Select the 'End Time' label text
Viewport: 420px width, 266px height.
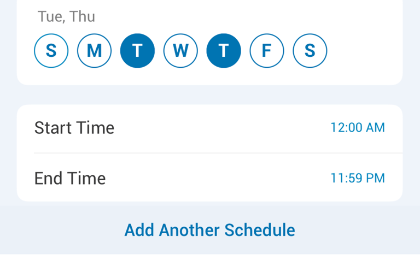[70, 178]
